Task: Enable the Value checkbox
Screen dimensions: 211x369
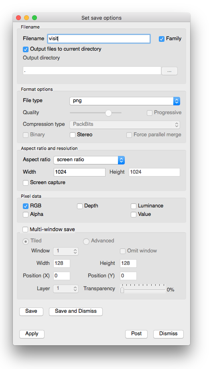Action: pyautogui.click(x=134, y=215)
